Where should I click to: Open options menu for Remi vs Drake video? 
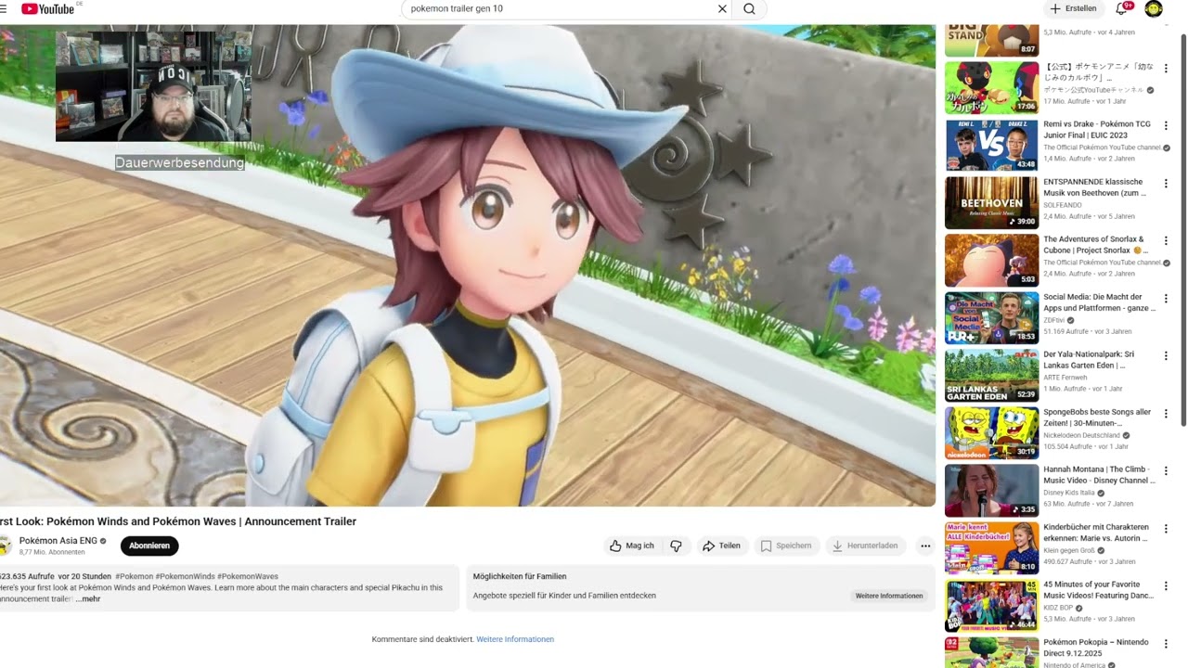1166,125
